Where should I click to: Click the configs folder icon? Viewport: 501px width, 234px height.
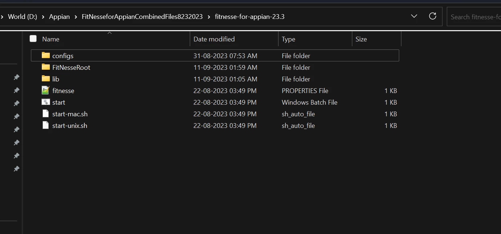tap(45, 56)
